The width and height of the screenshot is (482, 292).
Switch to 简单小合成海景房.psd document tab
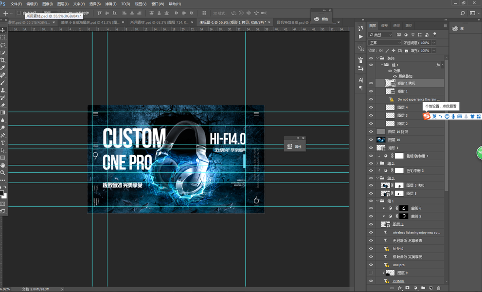click(x=90, y=22)
